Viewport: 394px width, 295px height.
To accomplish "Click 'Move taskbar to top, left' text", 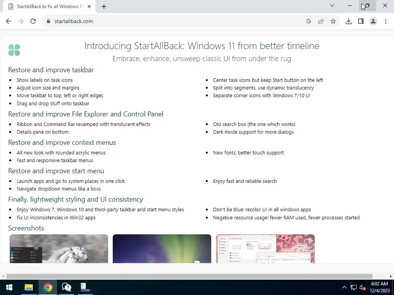I will (60, 96).
